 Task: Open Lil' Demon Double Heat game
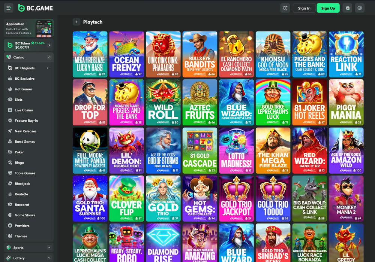[x=126, y=150]
